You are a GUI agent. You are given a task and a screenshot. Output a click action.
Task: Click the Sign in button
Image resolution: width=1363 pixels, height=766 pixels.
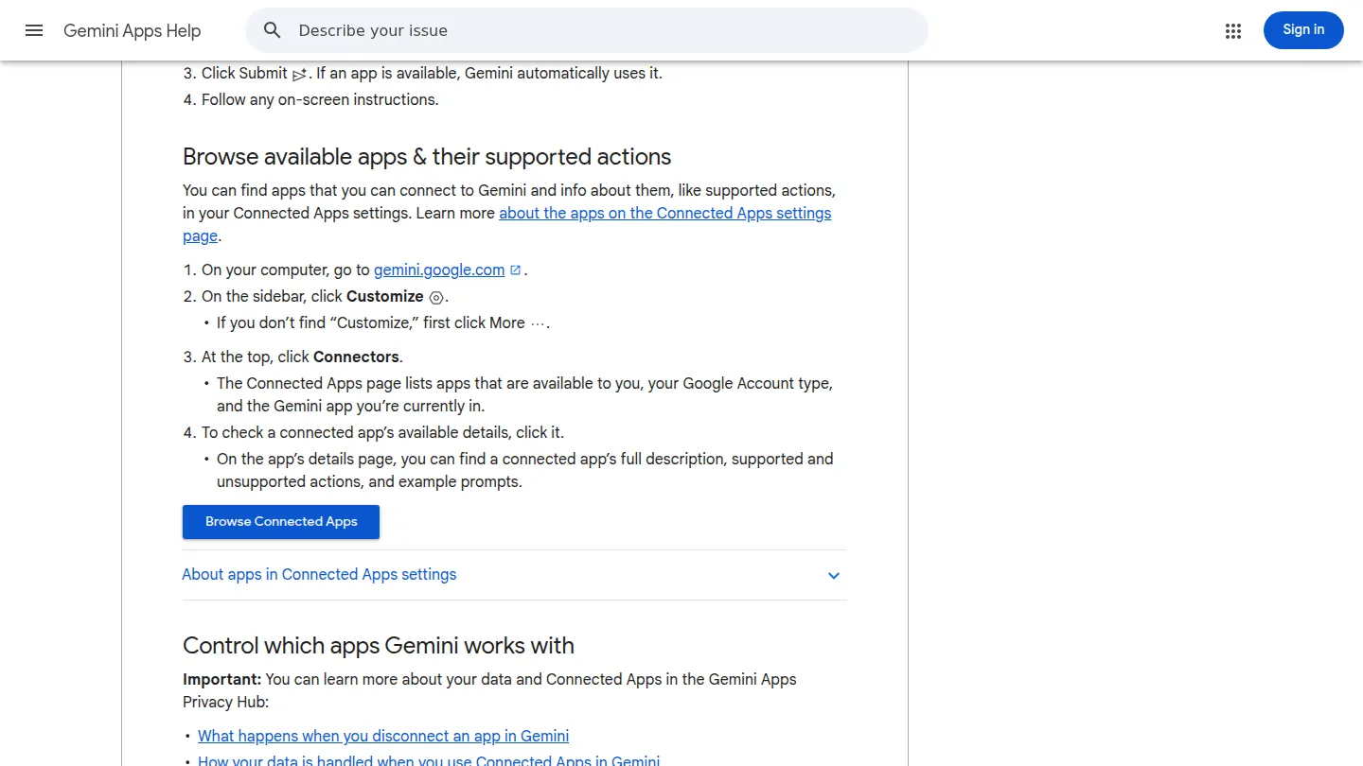tap(1303, 30)
